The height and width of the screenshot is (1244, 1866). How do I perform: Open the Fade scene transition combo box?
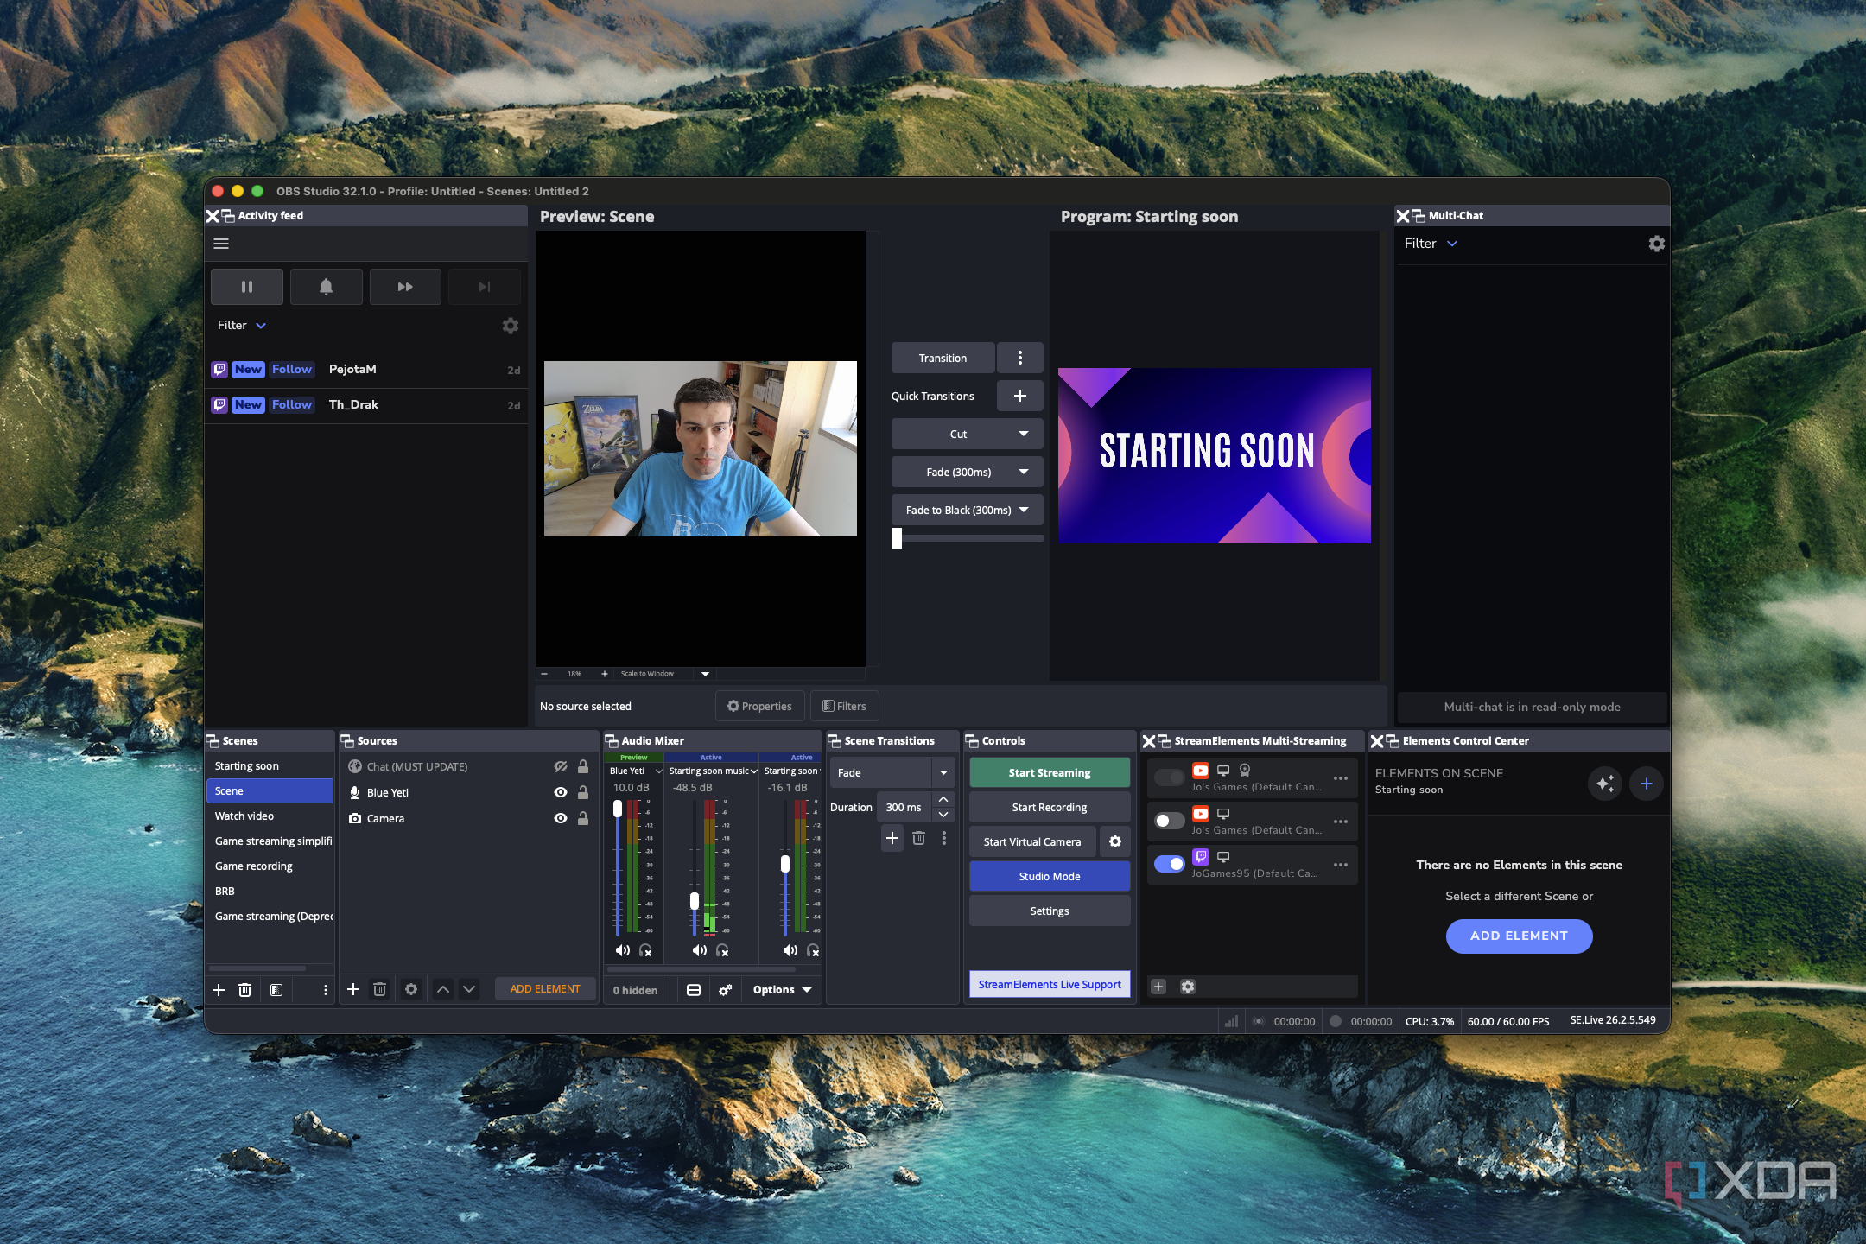coord(892,772)
